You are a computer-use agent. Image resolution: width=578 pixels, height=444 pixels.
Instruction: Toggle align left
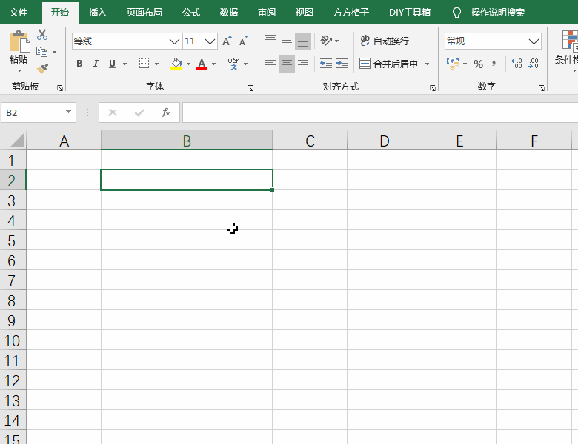tap(270, 64)
